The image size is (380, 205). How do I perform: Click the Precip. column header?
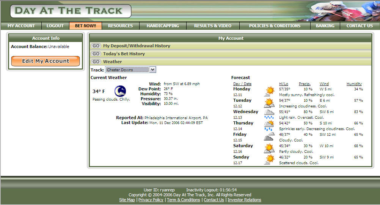tap(305, 84)
